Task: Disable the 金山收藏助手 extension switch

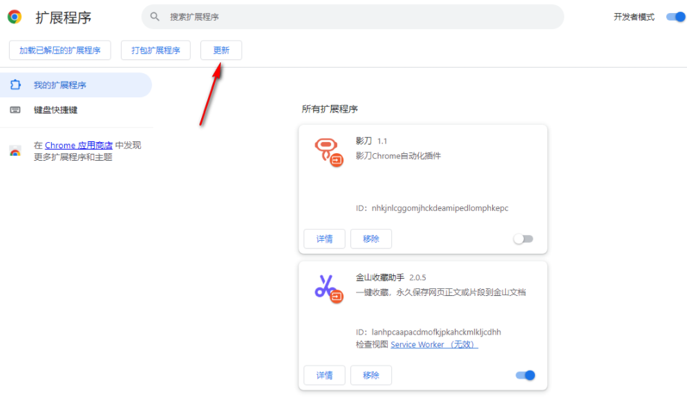Action: pos(525,375)
